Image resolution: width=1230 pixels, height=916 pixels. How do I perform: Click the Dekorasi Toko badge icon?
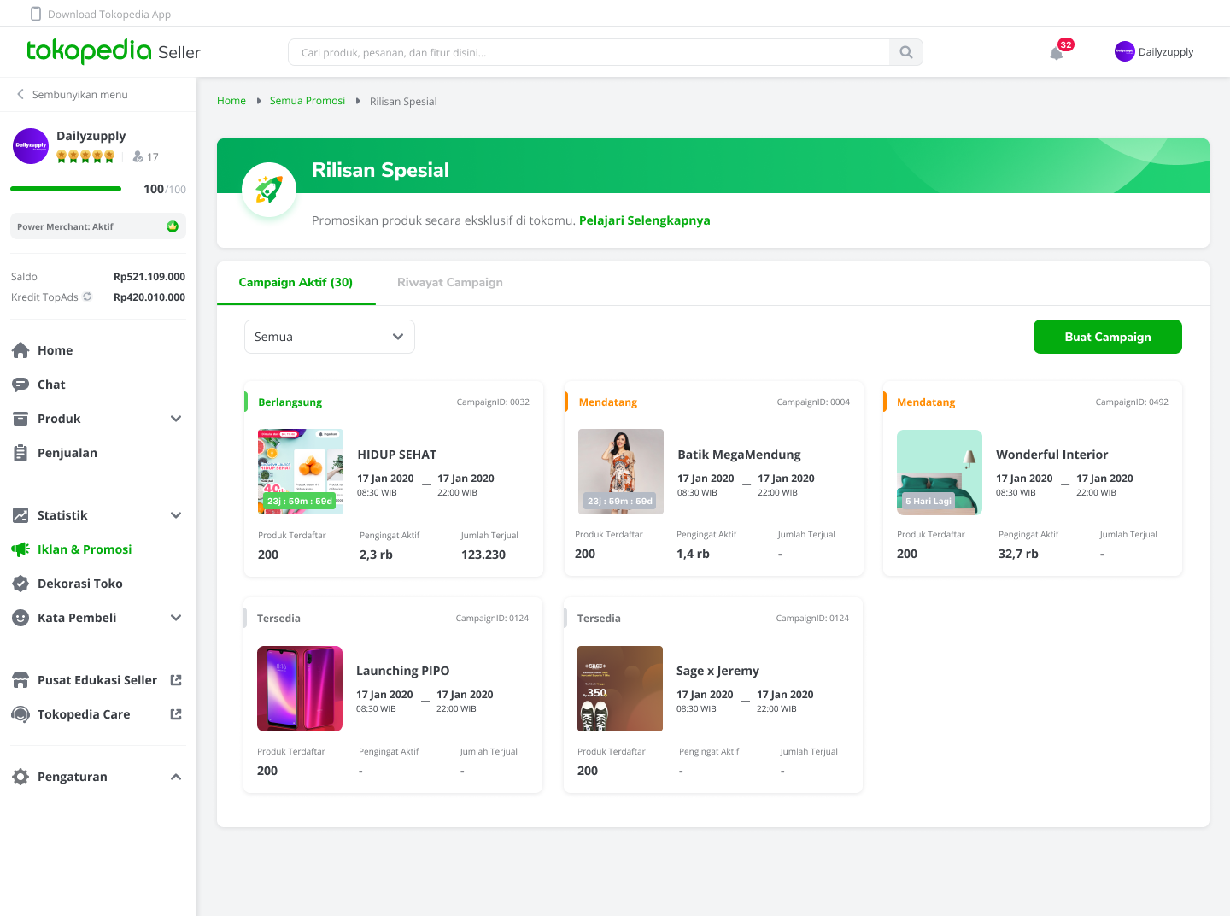(x=20, y=584)
